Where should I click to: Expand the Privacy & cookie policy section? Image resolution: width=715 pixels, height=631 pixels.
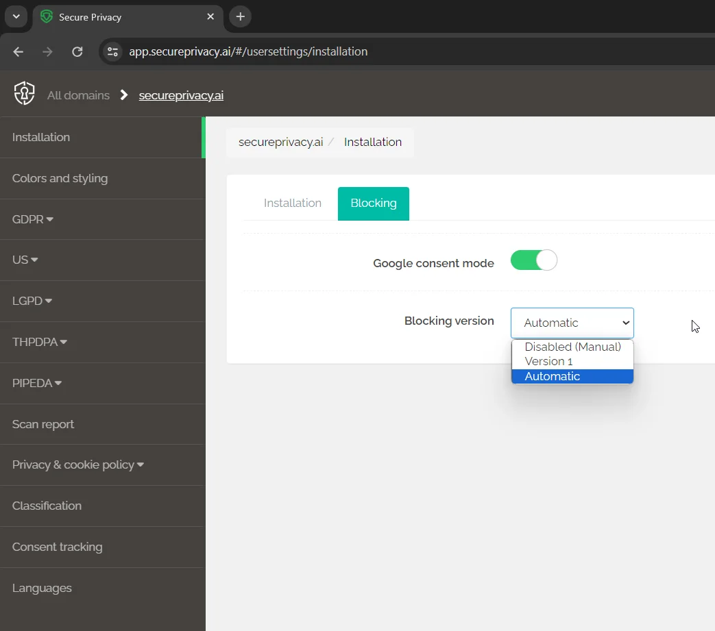pyautogui.click(x=77, y=465)
